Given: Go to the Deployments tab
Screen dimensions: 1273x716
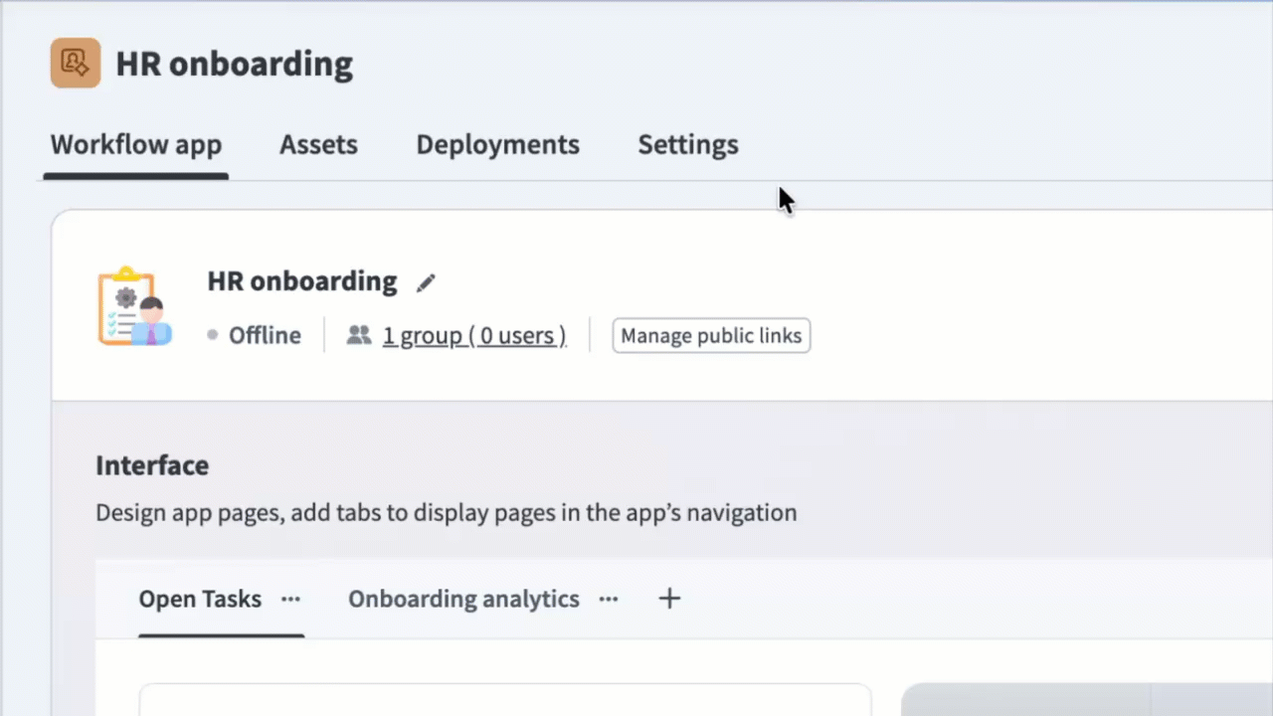Looking at the screenshot, I should tap(497, 145).
